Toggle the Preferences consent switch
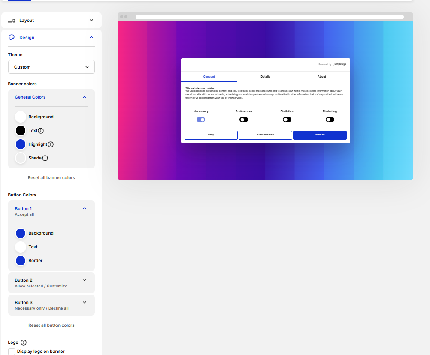This screenshot has width=430, height=355. click(x=244, y=120)
